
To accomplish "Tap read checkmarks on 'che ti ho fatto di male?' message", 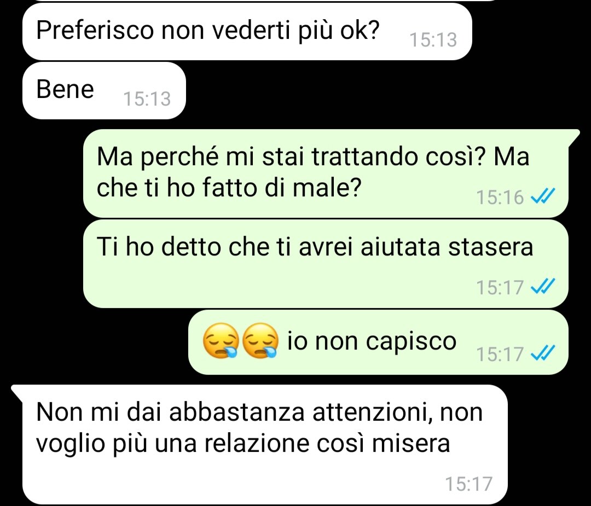I will pyautogui.click(x=543, y=196).
